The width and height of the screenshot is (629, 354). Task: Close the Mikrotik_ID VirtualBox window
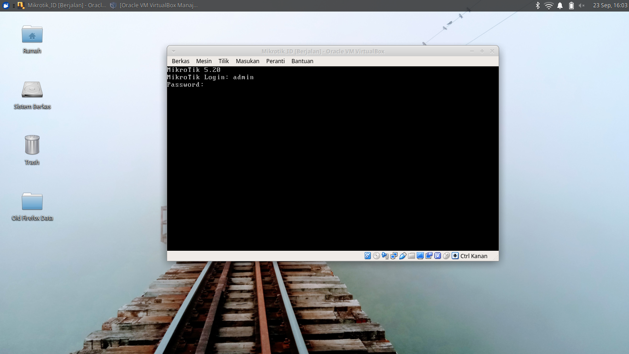point(492,51)
